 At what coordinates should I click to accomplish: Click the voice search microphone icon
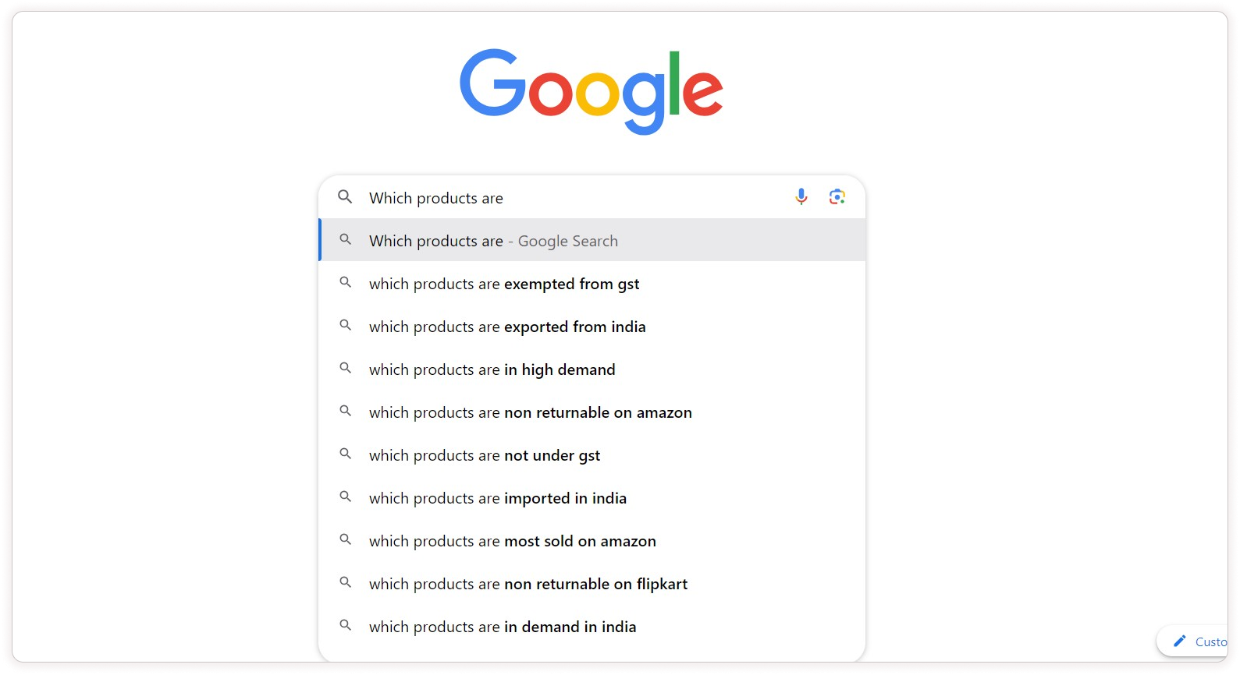[801, 197]
